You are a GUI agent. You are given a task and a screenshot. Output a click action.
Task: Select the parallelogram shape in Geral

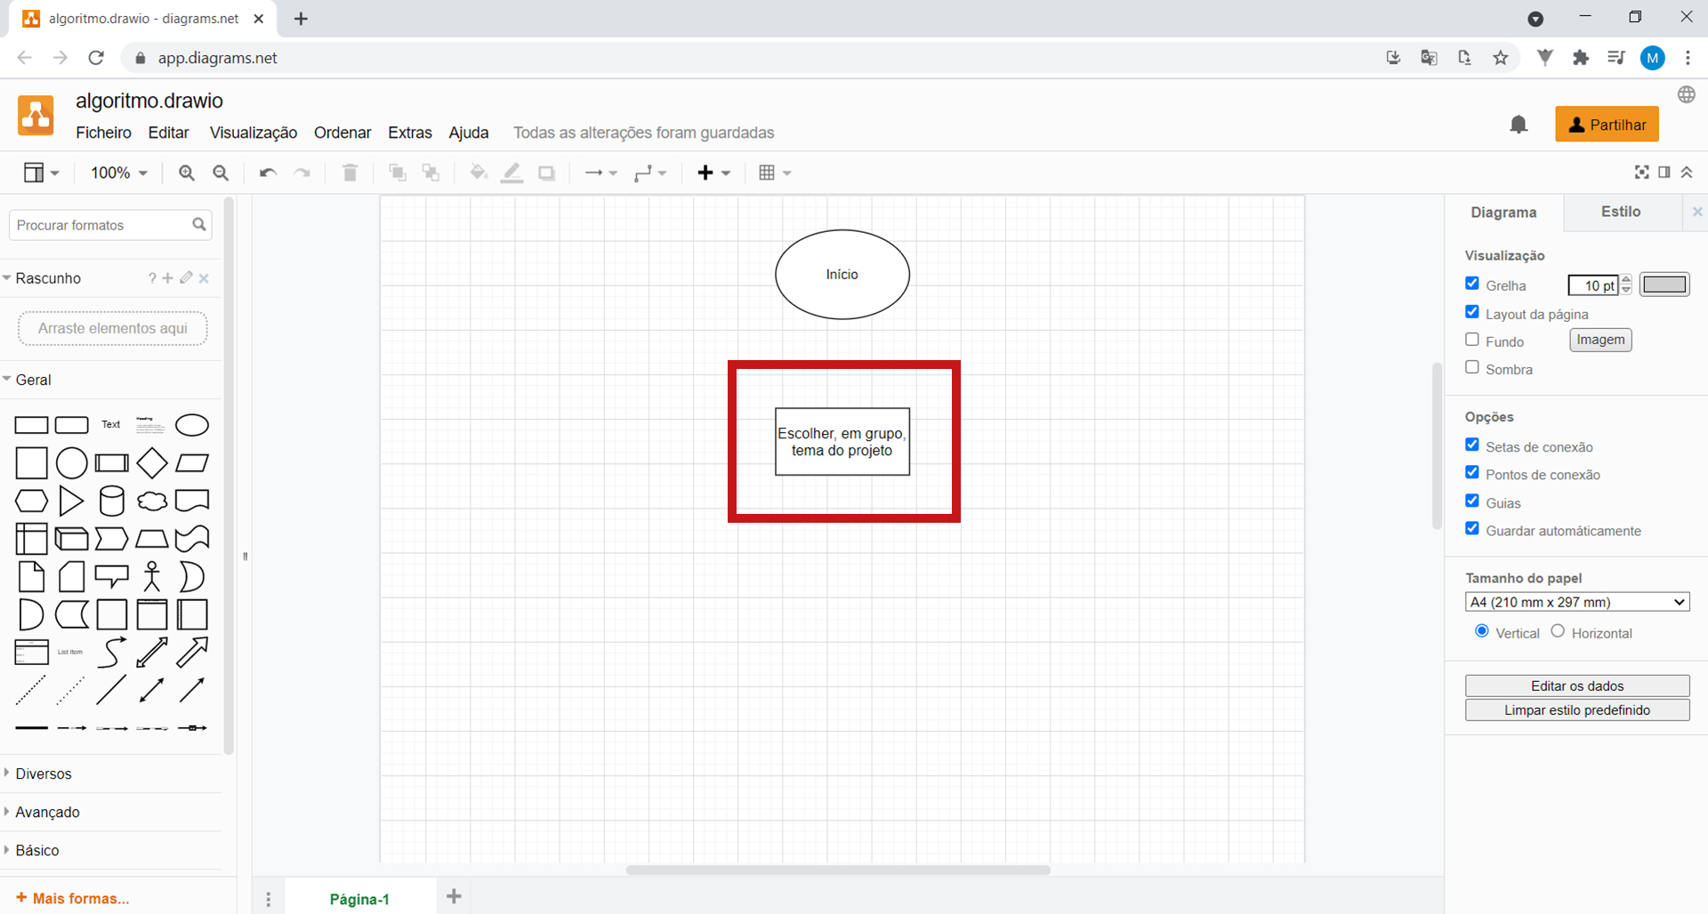click(x=192, y=462)
